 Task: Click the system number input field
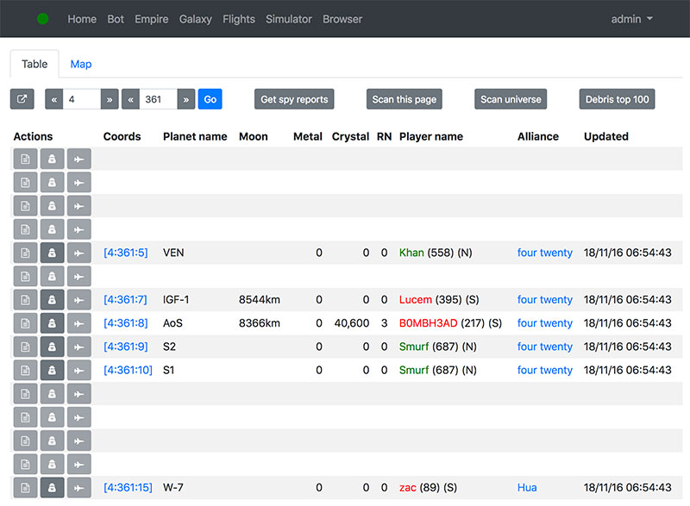click(x=158, y=99)
